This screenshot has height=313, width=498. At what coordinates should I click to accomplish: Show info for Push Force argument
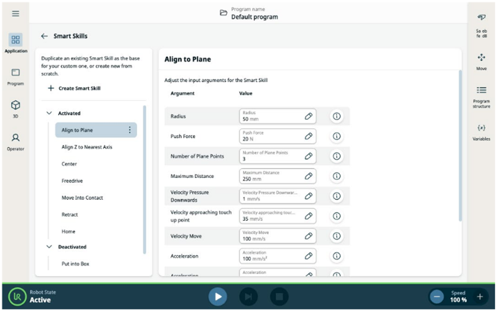[x=337, y=136]
